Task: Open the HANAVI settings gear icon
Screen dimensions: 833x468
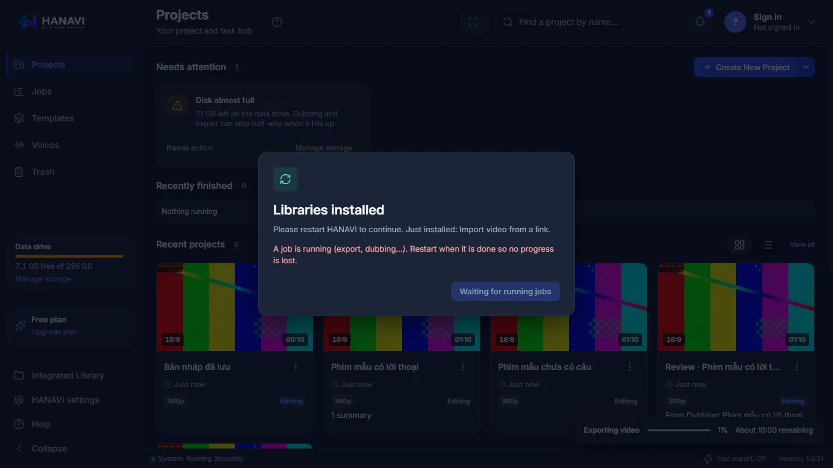Action: 19,400
